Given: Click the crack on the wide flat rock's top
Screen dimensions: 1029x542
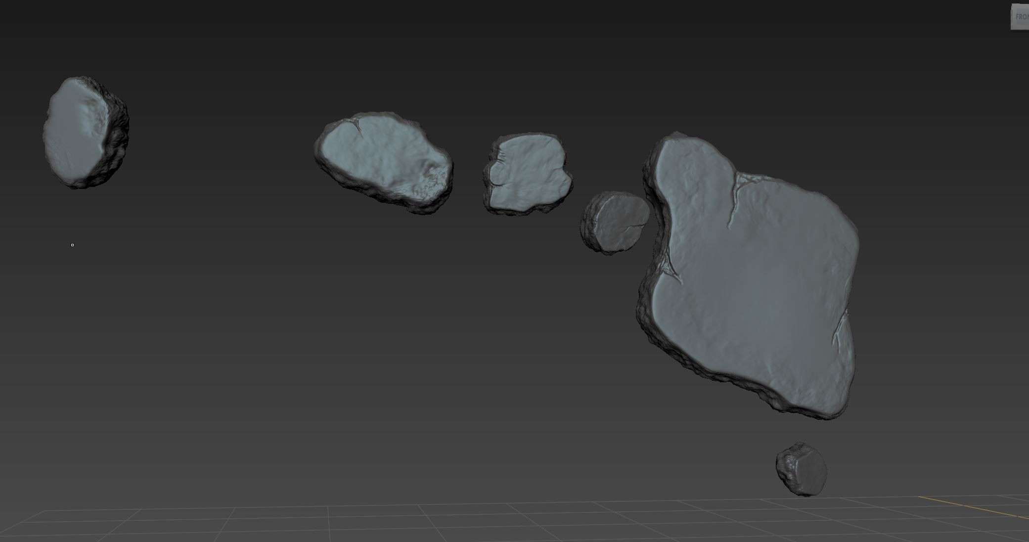Looking at the screenshot, I should (357, 125).
